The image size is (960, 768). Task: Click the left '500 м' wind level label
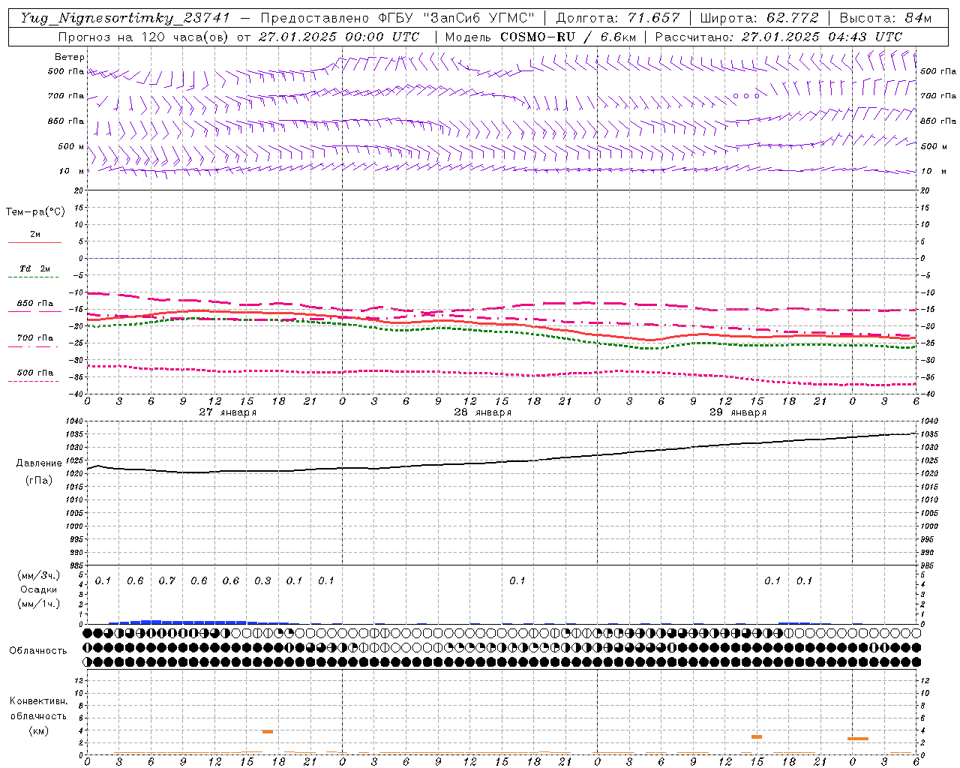(72, 146)
